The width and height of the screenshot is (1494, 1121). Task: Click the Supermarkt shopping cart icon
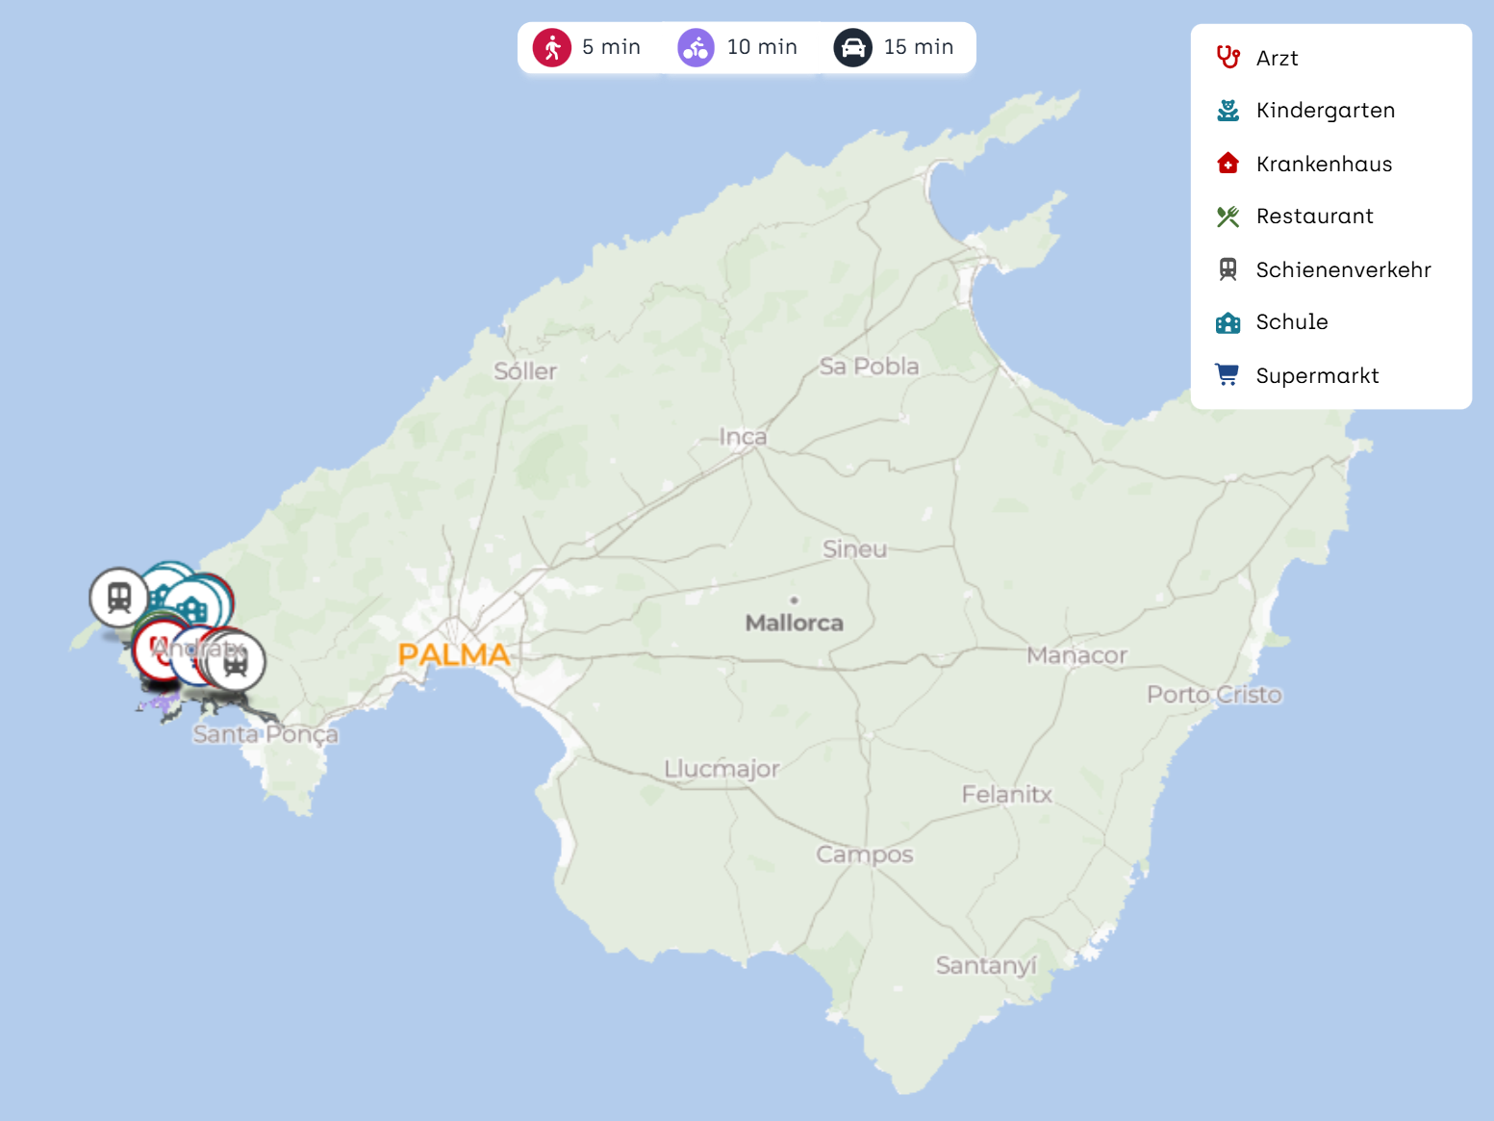1228,375
